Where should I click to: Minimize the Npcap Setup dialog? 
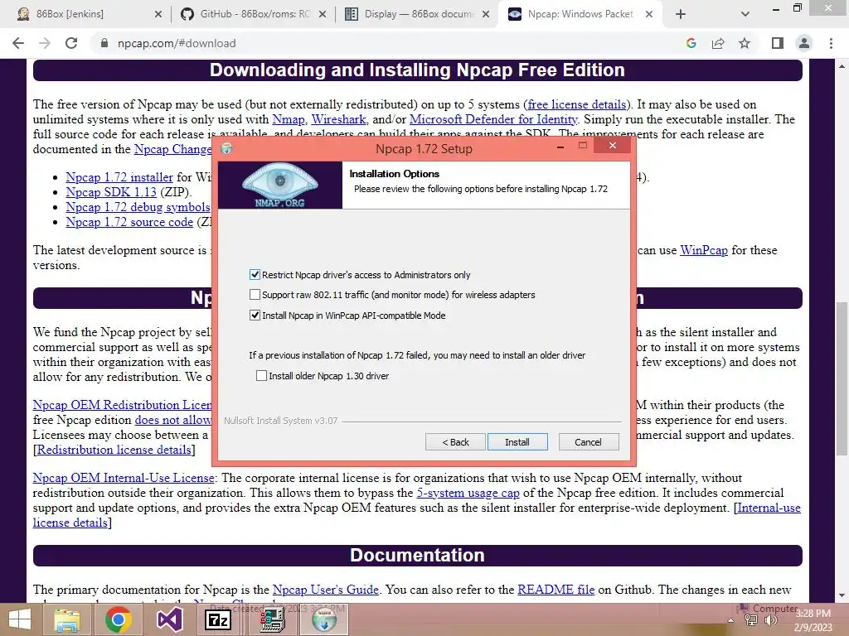point(561,146)
